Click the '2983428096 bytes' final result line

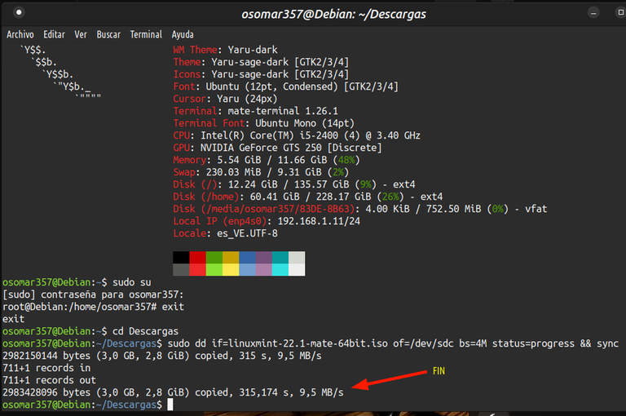tap(173, 393)
